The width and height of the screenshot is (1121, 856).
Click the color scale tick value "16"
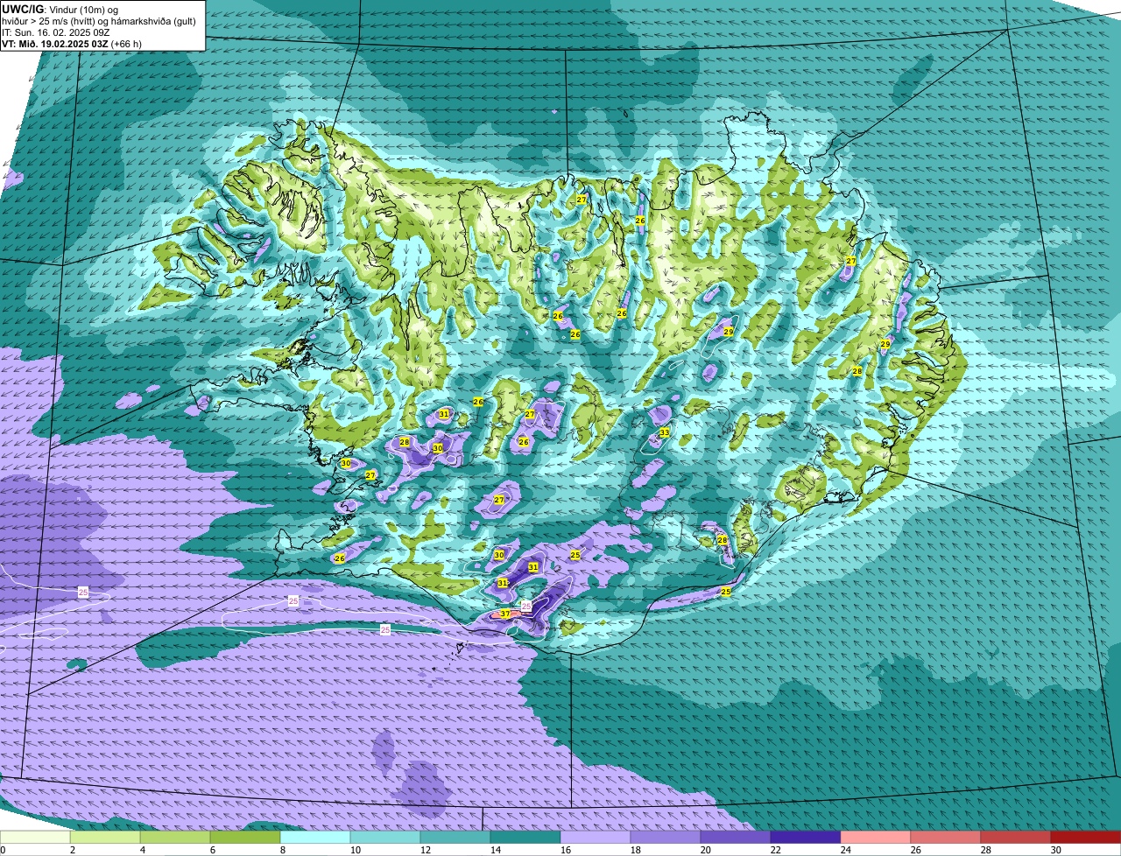pos(566,850)
